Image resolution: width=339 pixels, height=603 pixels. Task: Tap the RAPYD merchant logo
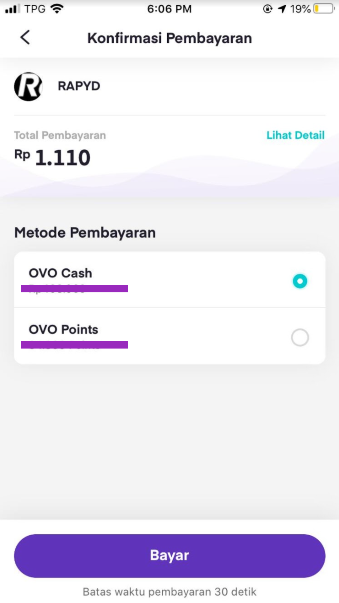click(28, 87)
